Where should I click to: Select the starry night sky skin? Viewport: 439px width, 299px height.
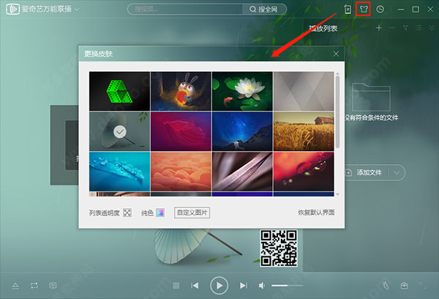[x=242, y=131]
